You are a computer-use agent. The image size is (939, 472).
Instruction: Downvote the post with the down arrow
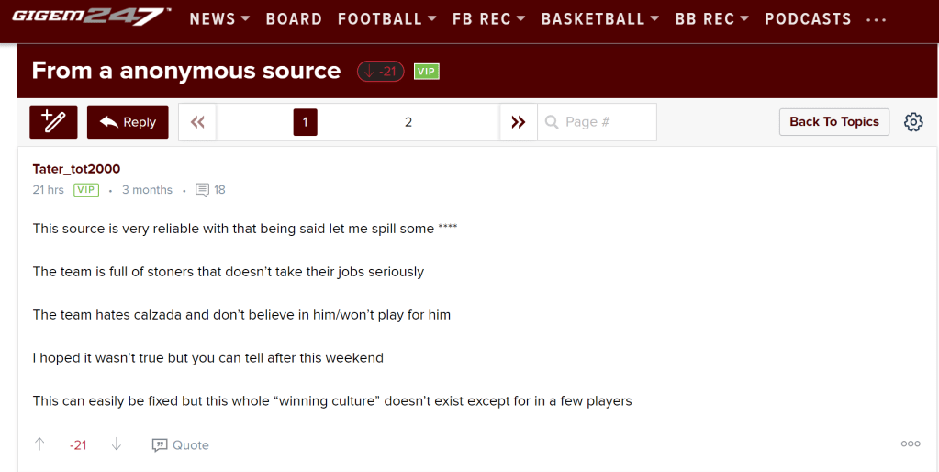tap(117, 444)
